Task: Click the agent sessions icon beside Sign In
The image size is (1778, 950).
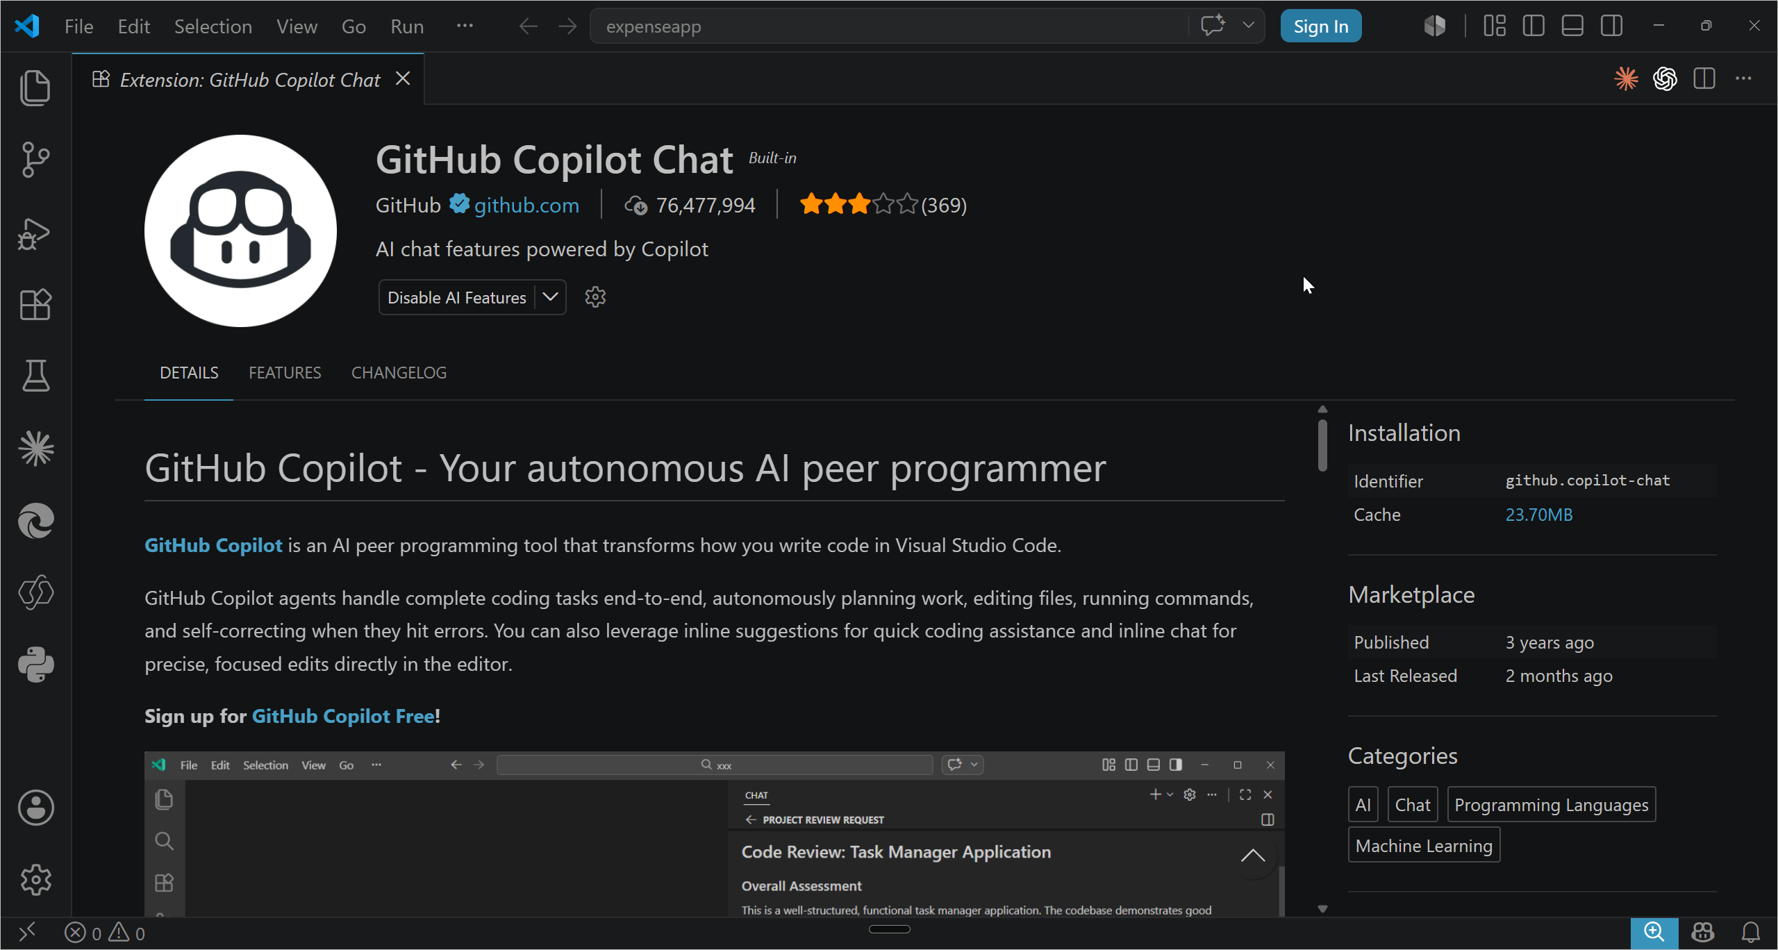Action: click(1434, 26)
